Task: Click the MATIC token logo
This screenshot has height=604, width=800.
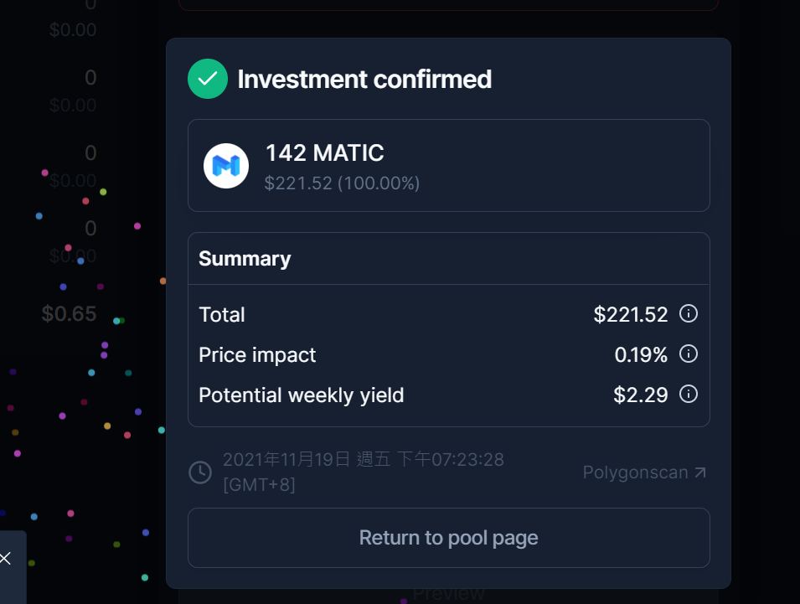Action: pyautogui.click(x=226, y=166)
